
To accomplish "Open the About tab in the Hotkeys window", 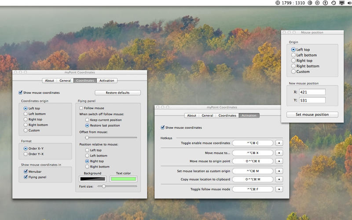I will click(192, 116).
